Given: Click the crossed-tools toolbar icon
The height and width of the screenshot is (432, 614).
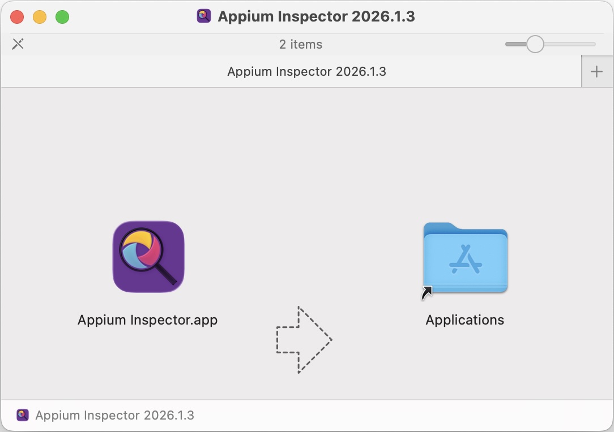Looking at the screenshot, I should click(18, 44).
